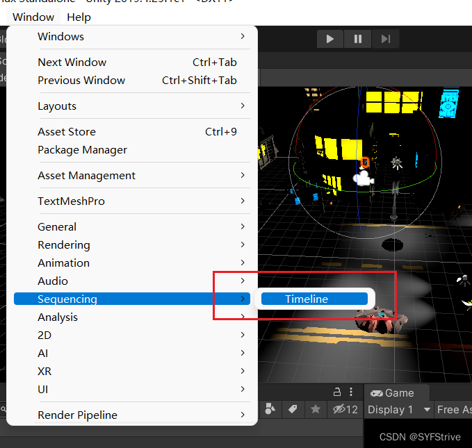The width and height of the screenshot is (472, 448).
Task: Select Previous Window menu entry
Action: [x=132, y=81]
